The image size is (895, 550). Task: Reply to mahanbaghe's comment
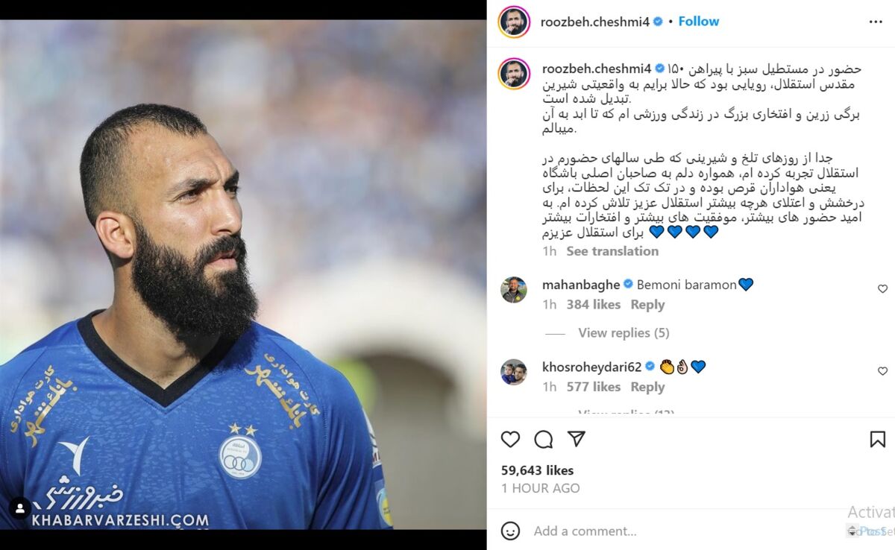pyautogui.click(x=647, y=305)
